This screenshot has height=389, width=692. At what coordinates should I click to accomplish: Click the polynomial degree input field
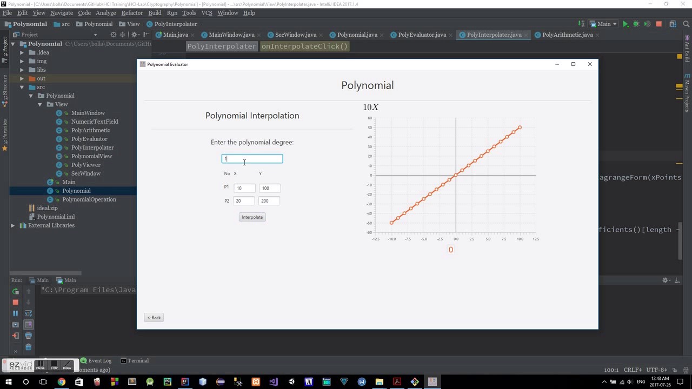coord(252,158)
